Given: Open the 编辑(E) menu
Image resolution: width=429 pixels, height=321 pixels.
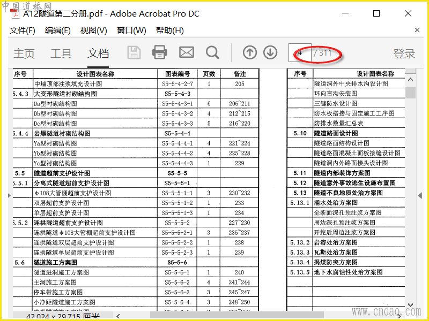Looking at the screenshot, I should 58,30.
